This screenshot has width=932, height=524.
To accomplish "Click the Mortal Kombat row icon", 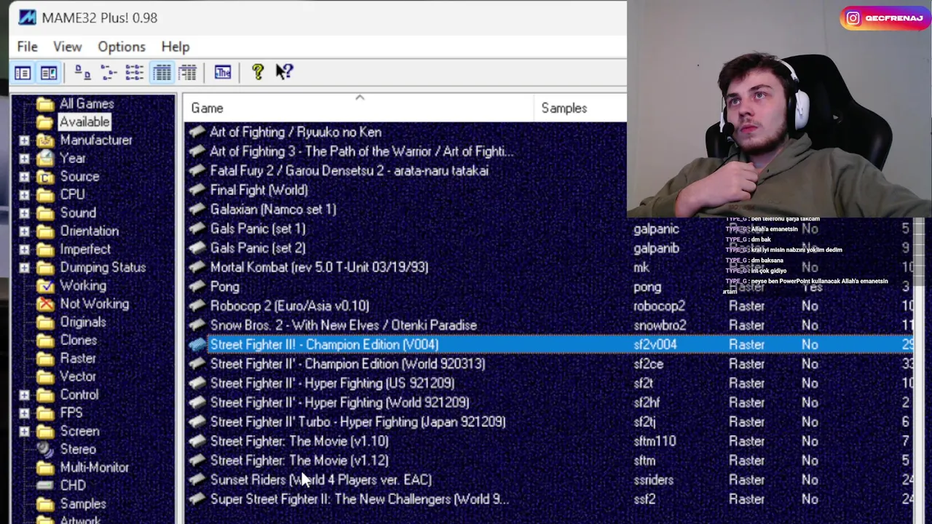I will coord(197,268).
